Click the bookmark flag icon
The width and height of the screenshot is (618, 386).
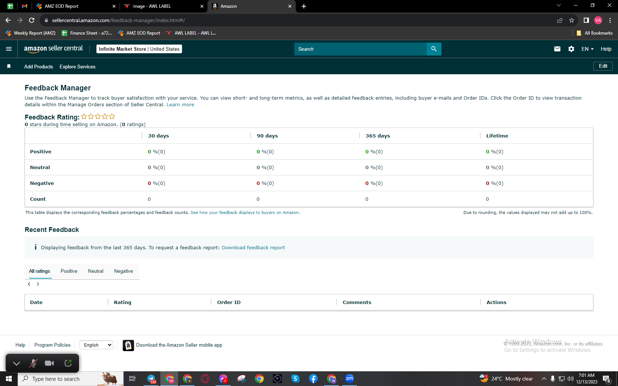click(9, 67)
